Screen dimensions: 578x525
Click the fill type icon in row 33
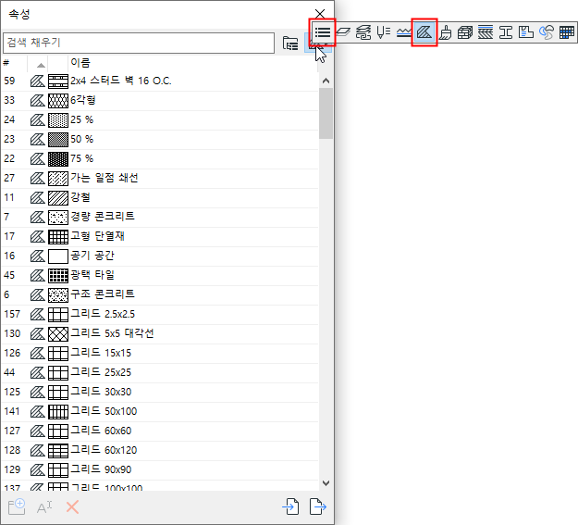point(38,100)
